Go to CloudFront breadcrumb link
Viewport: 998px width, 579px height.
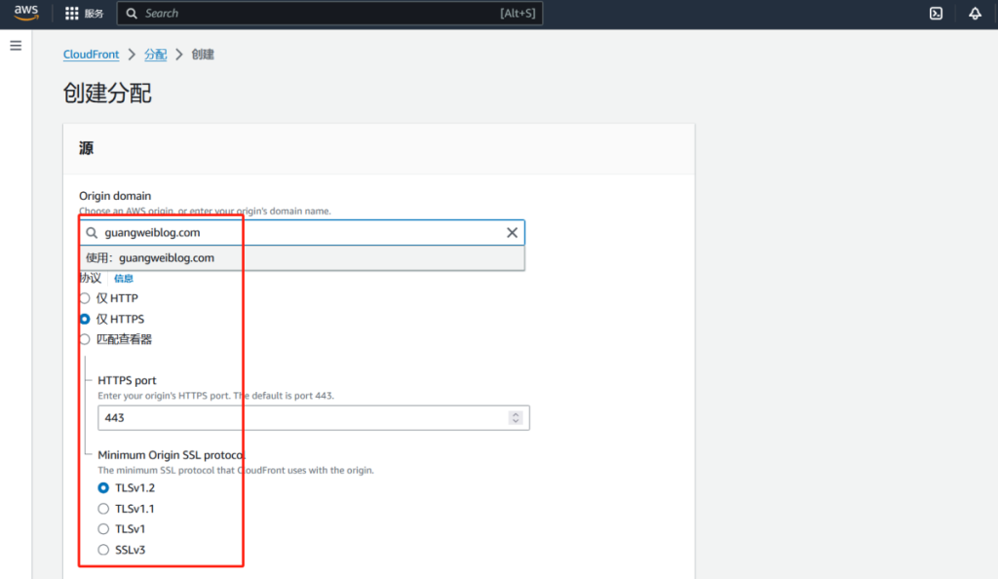click(91, 54)
